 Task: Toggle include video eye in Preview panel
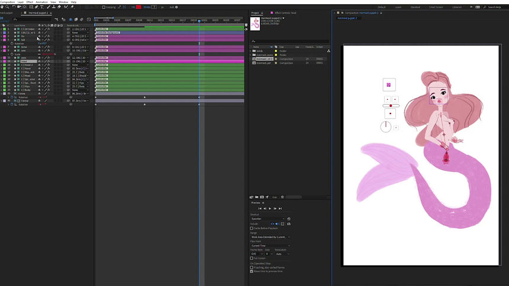click(272, 224)
